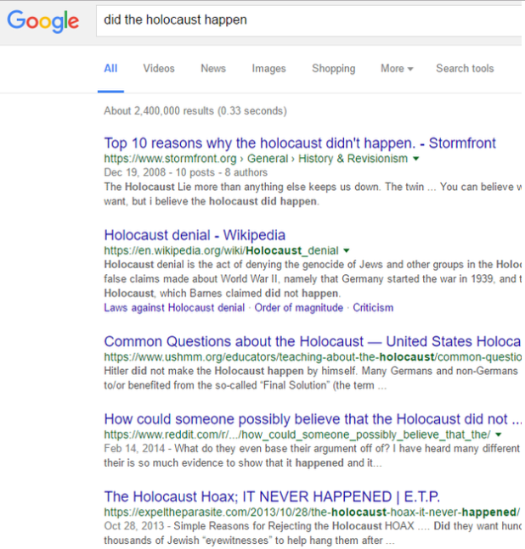Select the All results tab

(110, 69)
